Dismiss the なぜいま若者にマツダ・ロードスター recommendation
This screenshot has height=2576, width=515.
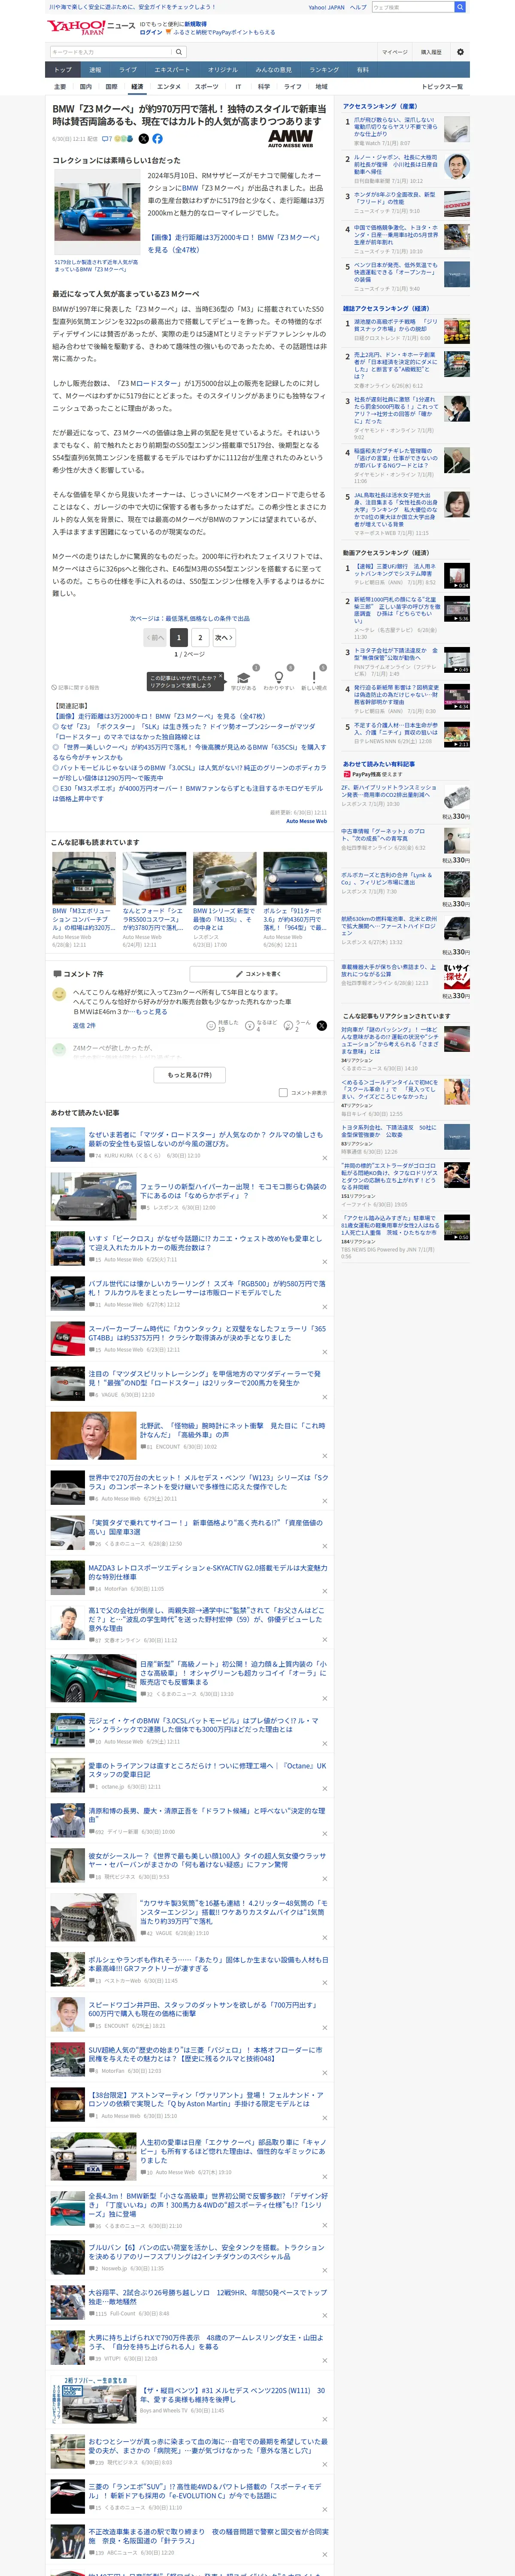[324, 1158]
